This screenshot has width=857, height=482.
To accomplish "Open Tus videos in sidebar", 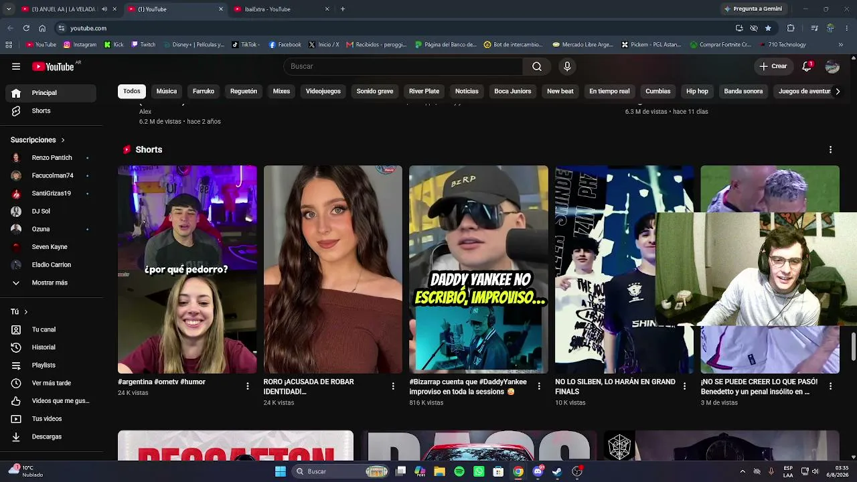I will (52, 419).
